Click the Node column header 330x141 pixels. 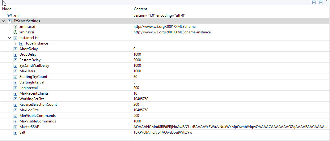(7, 9)
